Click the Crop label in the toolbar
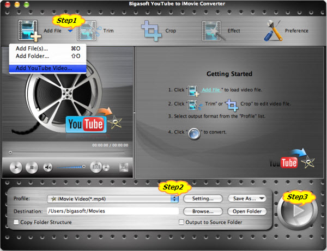This screenshot has height=251, width=327. [x=171, y=30]
